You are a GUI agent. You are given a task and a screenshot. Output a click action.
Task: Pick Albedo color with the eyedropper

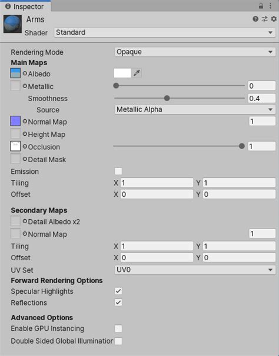pyautogui.click(x=137, y=73)
